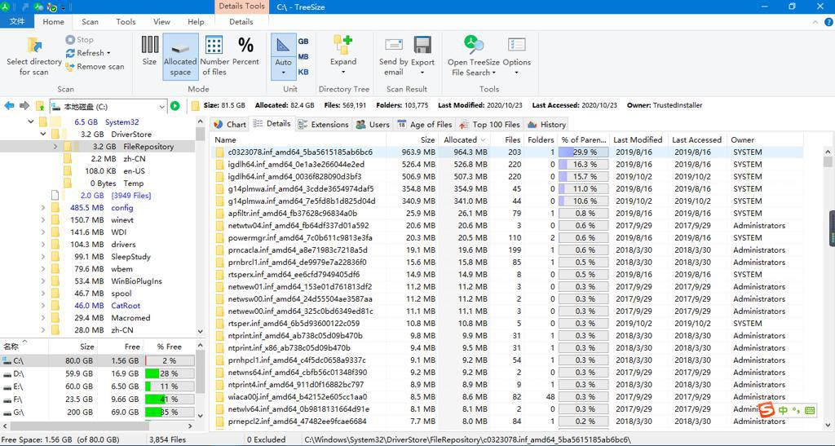The width and height of the screenshot is (835, 446).
Task: Open the History tab
Action: click(x=546, y=124)
